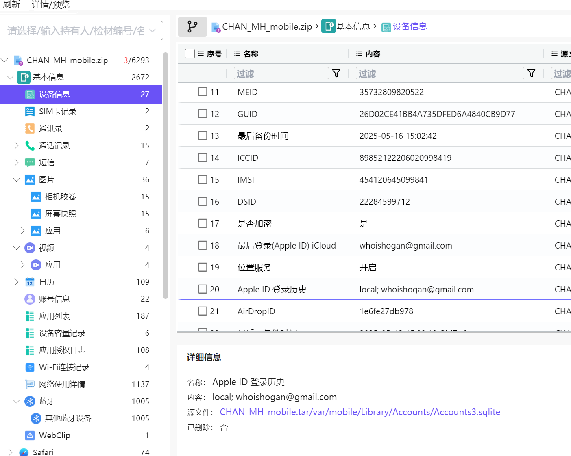Click the 账号信息 user avatar icon
This screenshot has height=456, width=571.
(x=30, y=299)
